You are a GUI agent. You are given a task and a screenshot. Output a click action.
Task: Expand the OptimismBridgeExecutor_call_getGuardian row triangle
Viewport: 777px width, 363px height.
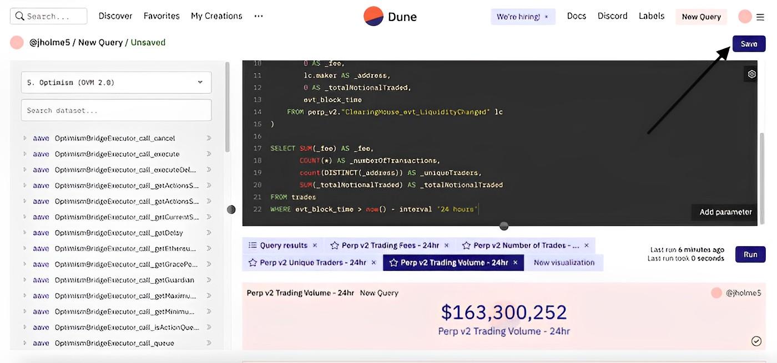[x=24, y=280]
